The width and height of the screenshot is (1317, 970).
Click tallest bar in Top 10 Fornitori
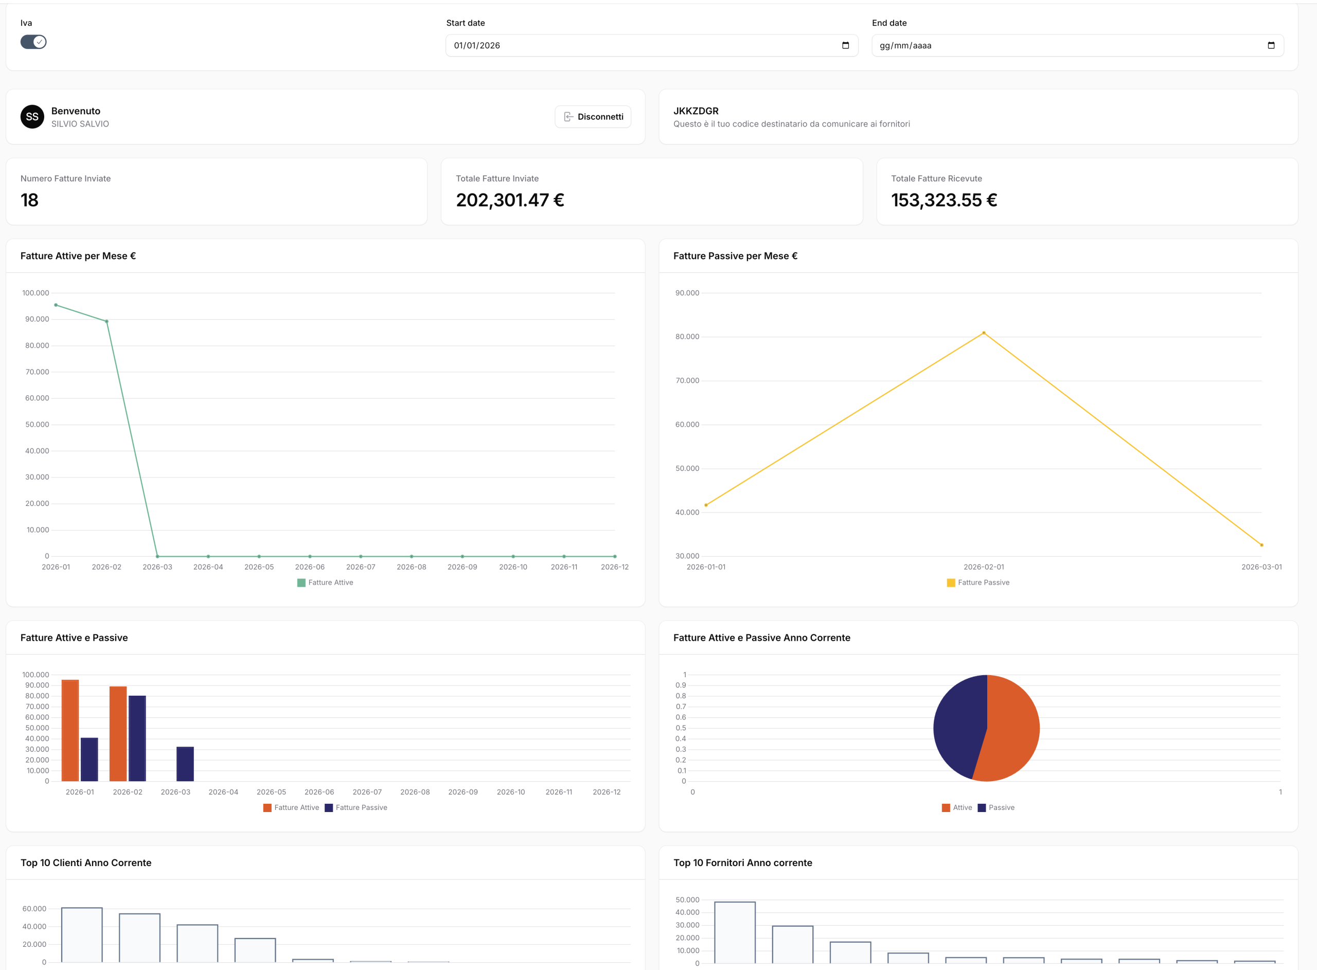735,932
